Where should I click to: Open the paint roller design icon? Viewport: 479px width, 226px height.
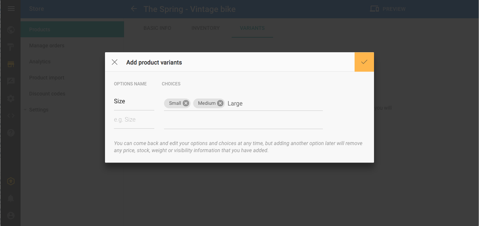pyautogui.click(x=11, y=47)
